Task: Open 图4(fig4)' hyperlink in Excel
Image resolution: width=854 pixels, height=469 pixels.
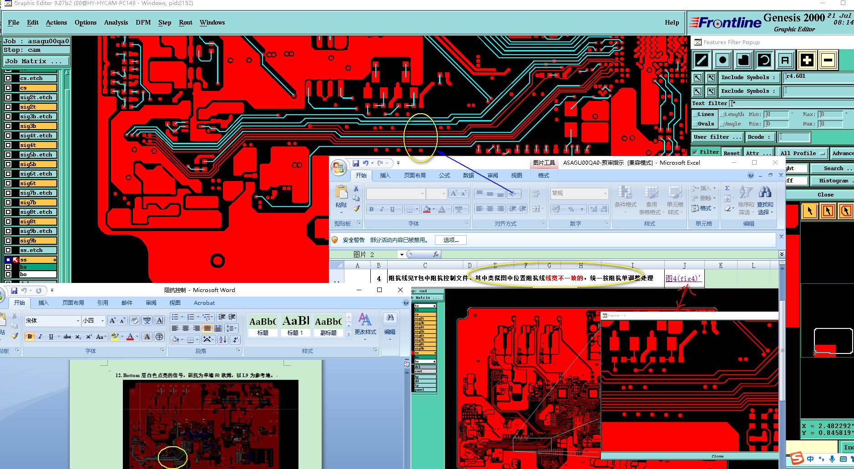Action: pos(683,278)
